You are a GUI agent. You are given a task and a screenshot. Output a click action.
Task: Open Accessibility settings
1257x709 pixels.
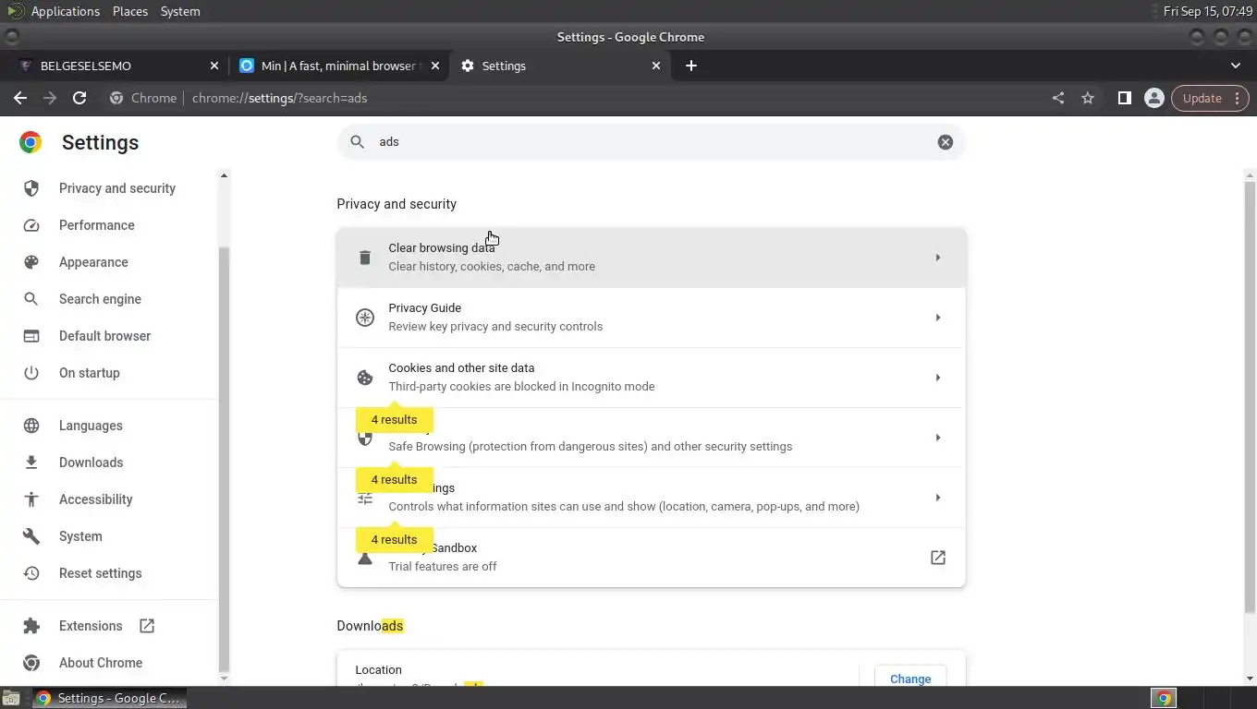click(x=95, y=499)
